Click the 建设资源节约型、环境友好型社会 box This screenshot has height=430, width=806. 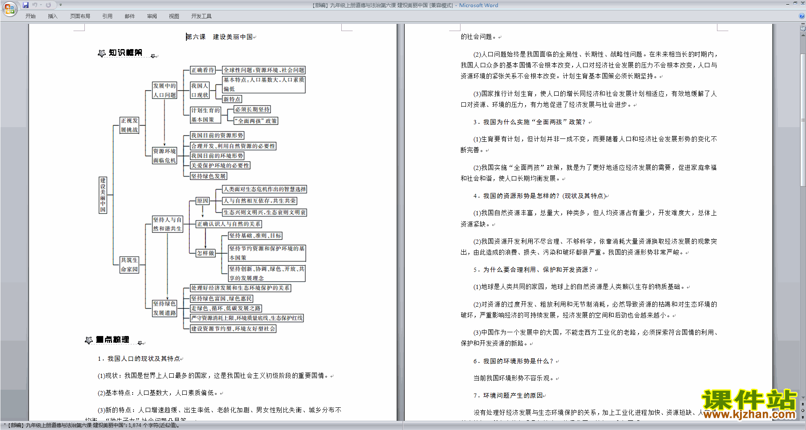(233, 328)
